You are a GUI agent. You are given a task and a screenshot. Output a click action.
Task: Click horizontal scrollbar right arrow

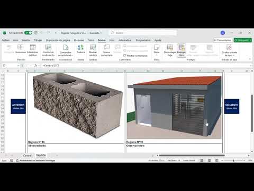[x=249, y=155]
